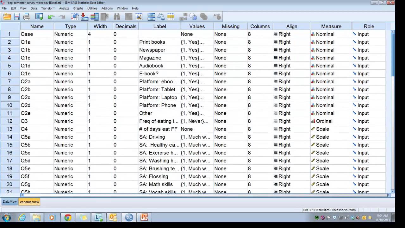Select row number 5 header
405x228 pixels.
pyautogui.click(x=10, y=66)
